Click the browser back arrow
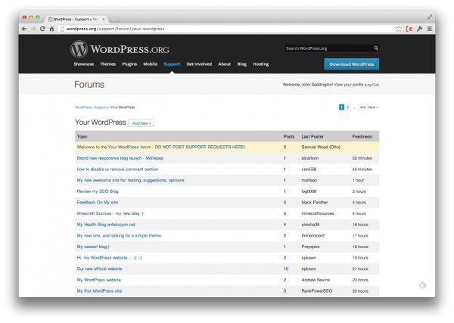Viewport: 454px width, 323px height. pos(24,29)
